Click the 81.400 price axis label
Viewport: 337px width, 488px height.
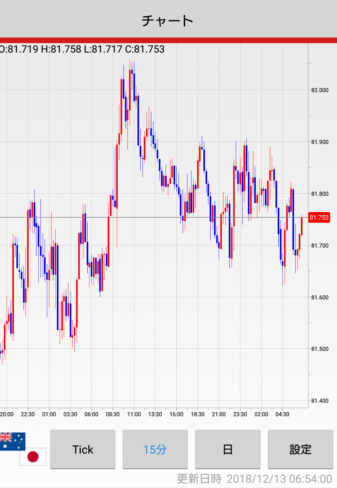(319, 401)
